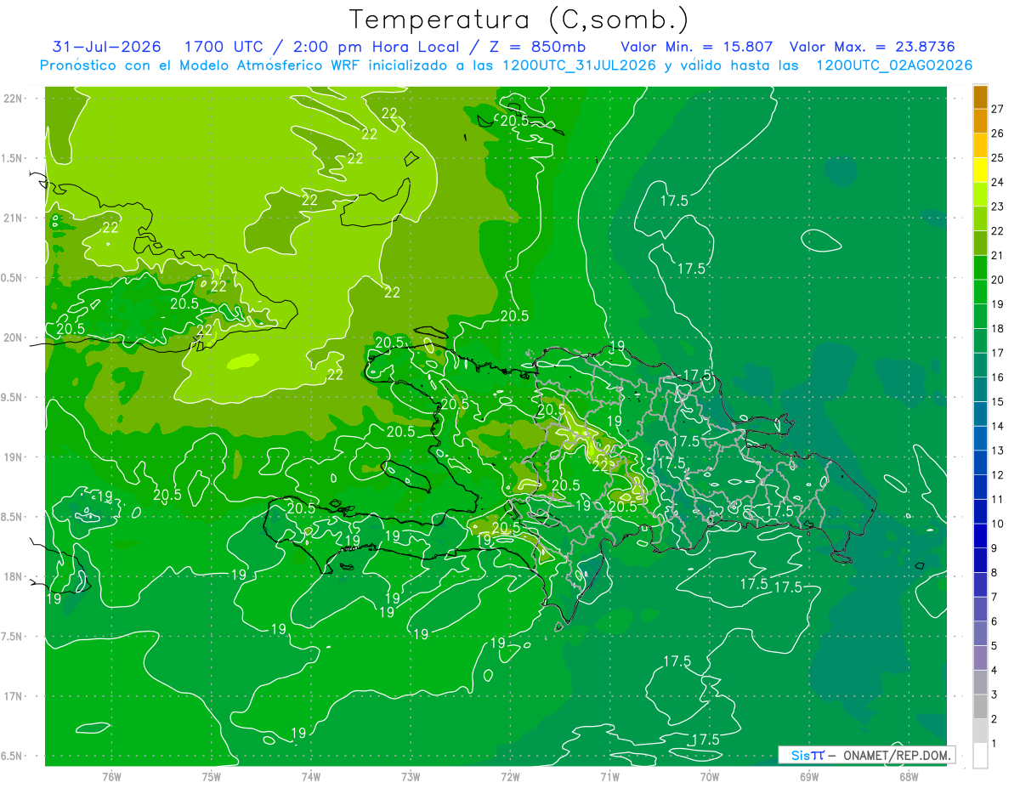
Task: Click '1200UTC_02AGO2026' valid-until time in subtitle
Action: pos(894,65)
